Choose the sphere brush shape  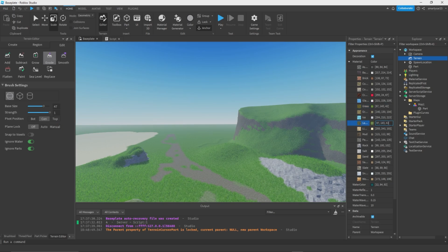coord(10,96)
